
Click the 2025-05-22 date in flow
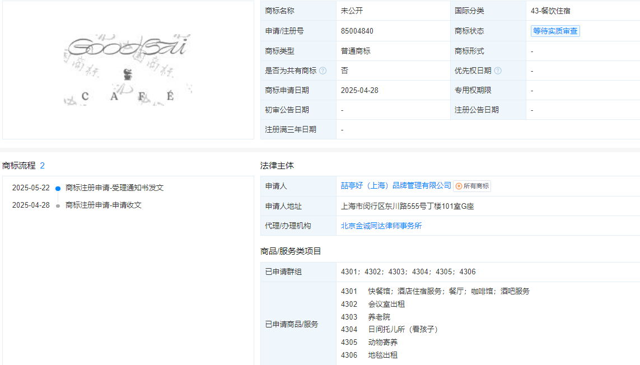click(x=31, y=188)
